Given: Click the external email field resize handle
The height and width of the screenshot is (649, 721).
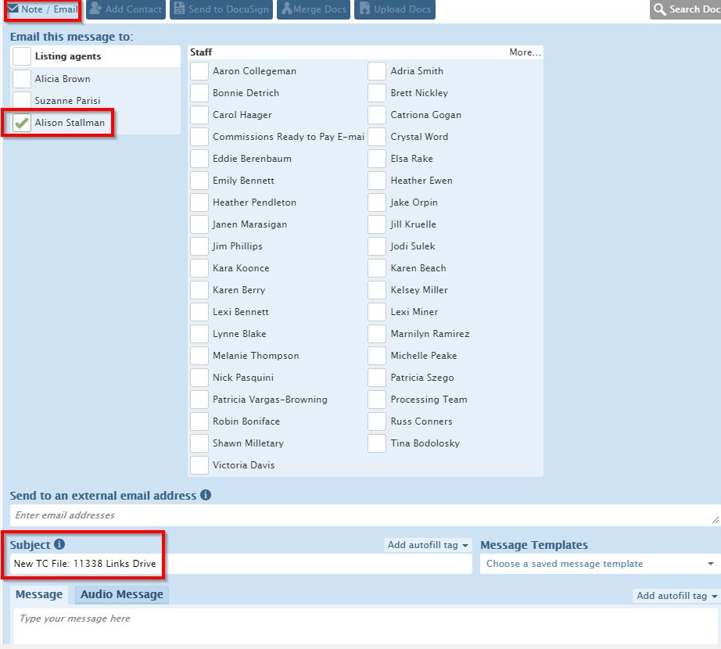Looking at the screenshot, I should (715, 520).
